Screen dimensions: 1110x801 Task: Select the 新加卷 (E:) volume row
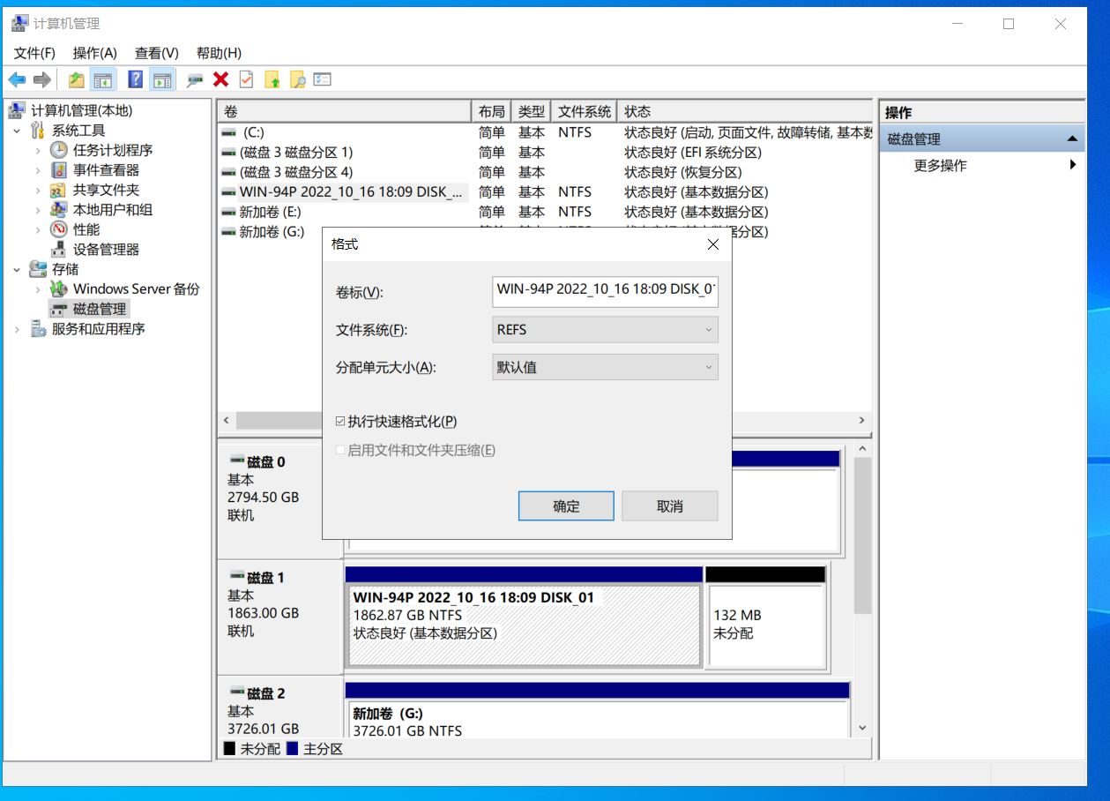coord(545,212)
